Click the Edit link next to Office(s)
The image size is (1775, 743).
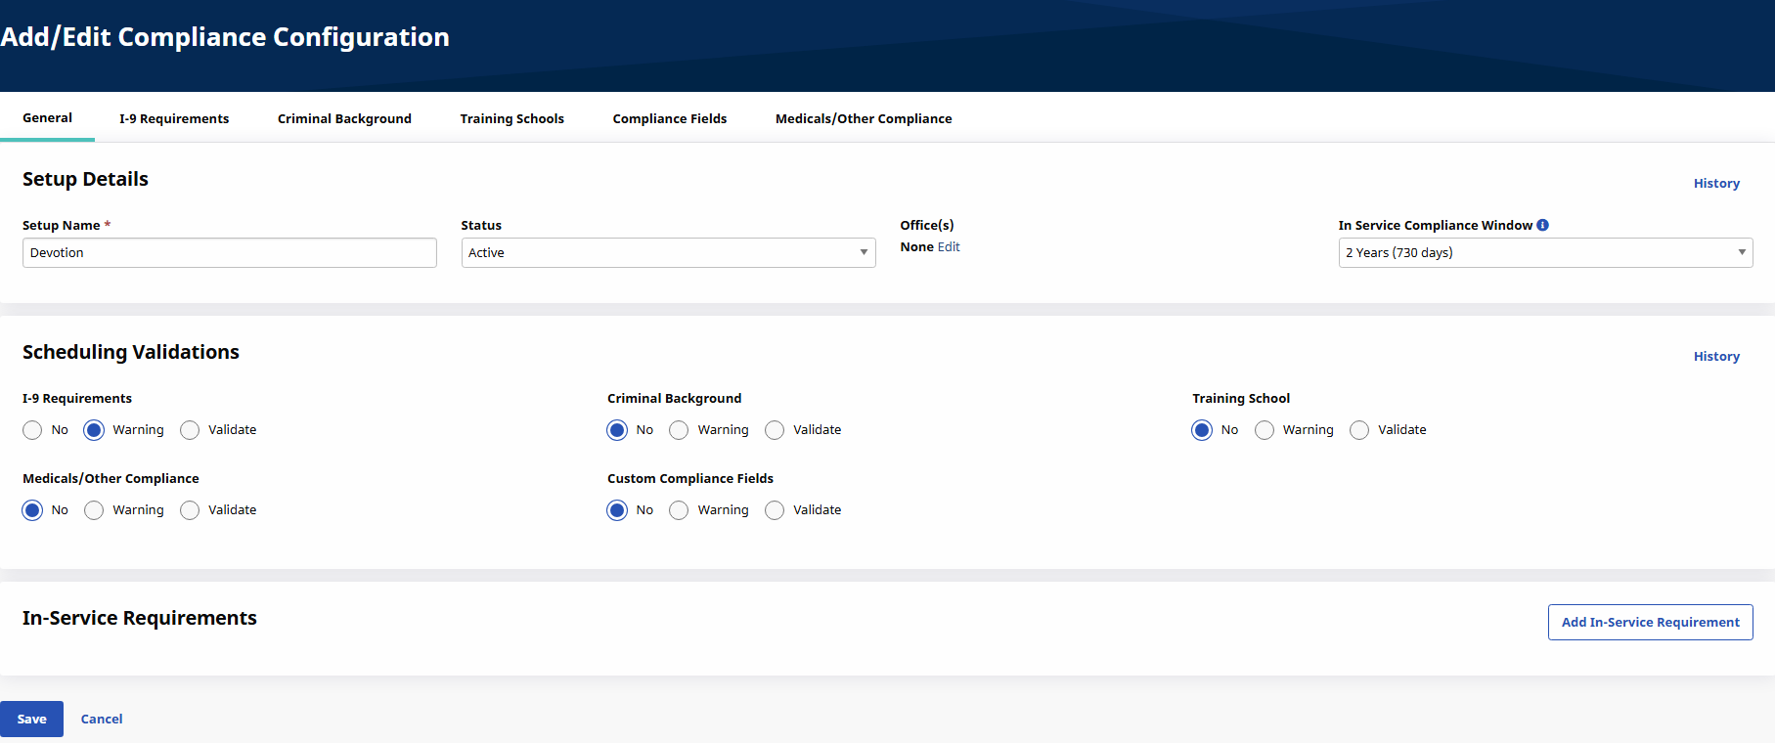click(949, 247)
